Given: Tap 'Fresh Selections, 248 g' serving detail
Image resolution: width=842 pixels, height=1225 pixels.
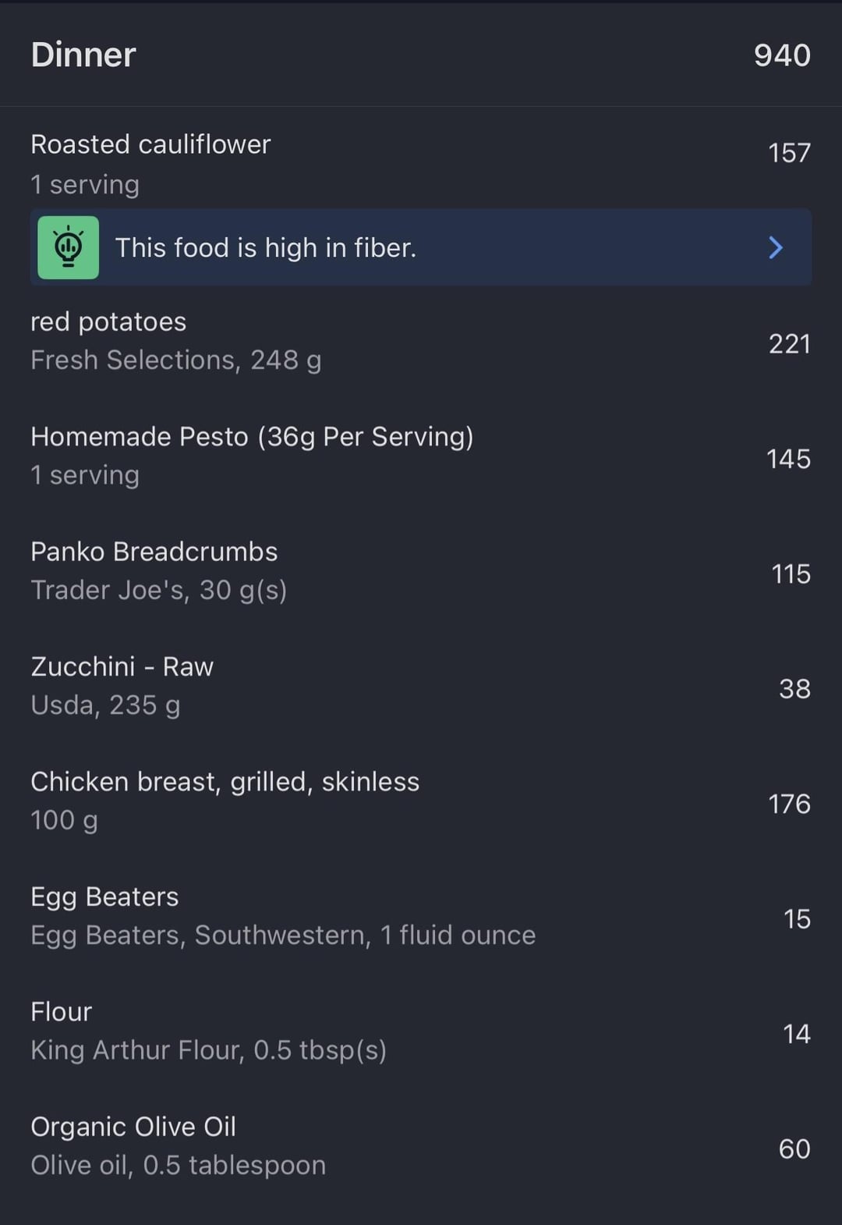Looking at the screenshot, I should (175, 360).
